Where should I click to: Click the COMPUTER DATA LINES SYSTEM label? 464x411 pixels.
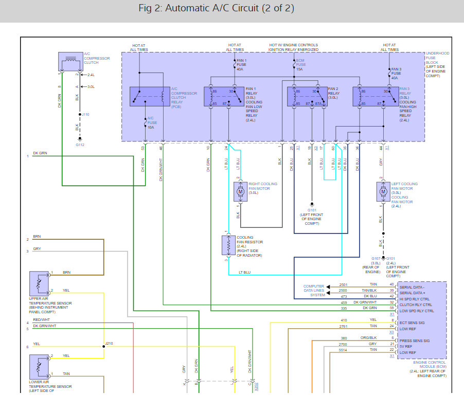(314, 291)
